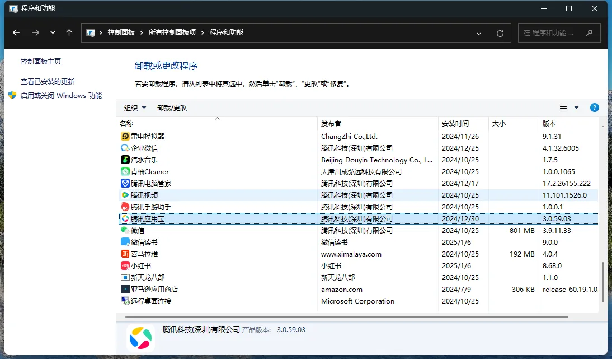The image size is (612, 359).
Task: Expand chevron after 所有控制面板项 breadcrumb
Action: pyautogui.click(x=203, y=33)
